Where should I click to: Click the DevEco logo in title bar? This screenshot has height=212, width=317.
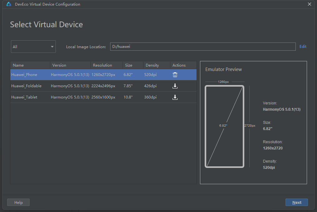coord(9,4)
